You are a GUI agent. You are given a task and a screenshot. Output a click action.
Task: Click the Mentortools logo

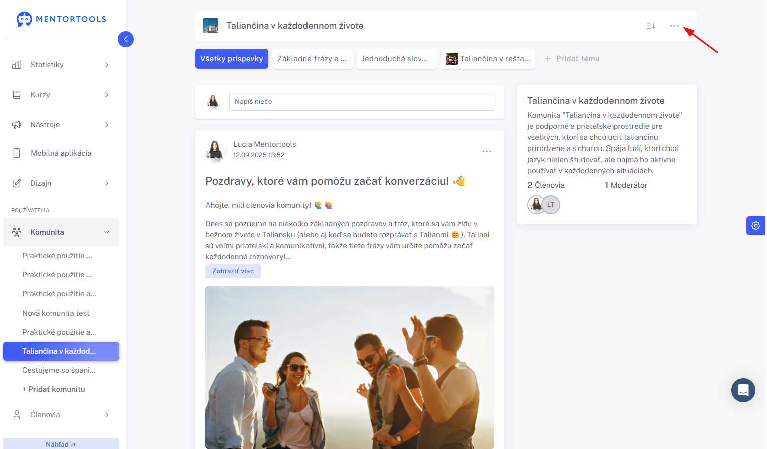pos(61,19)
